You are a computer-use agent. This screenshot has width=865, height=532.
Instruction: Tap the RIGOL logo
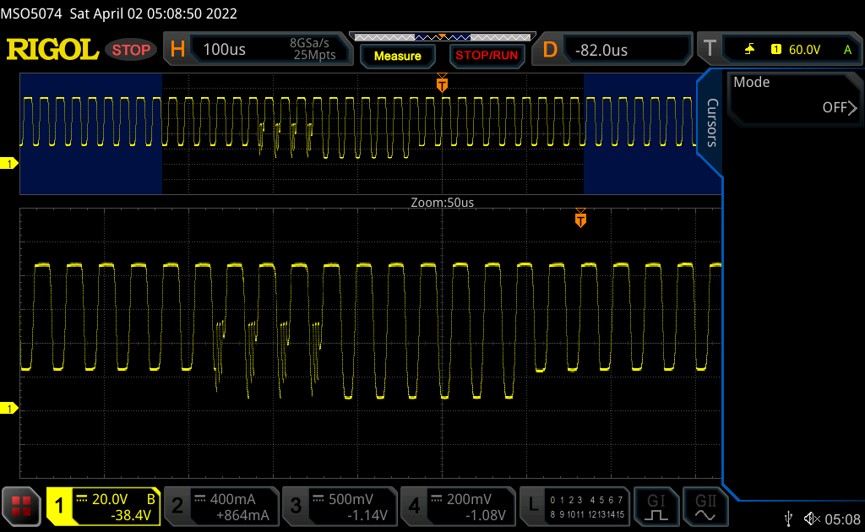[x=52, y=50]
